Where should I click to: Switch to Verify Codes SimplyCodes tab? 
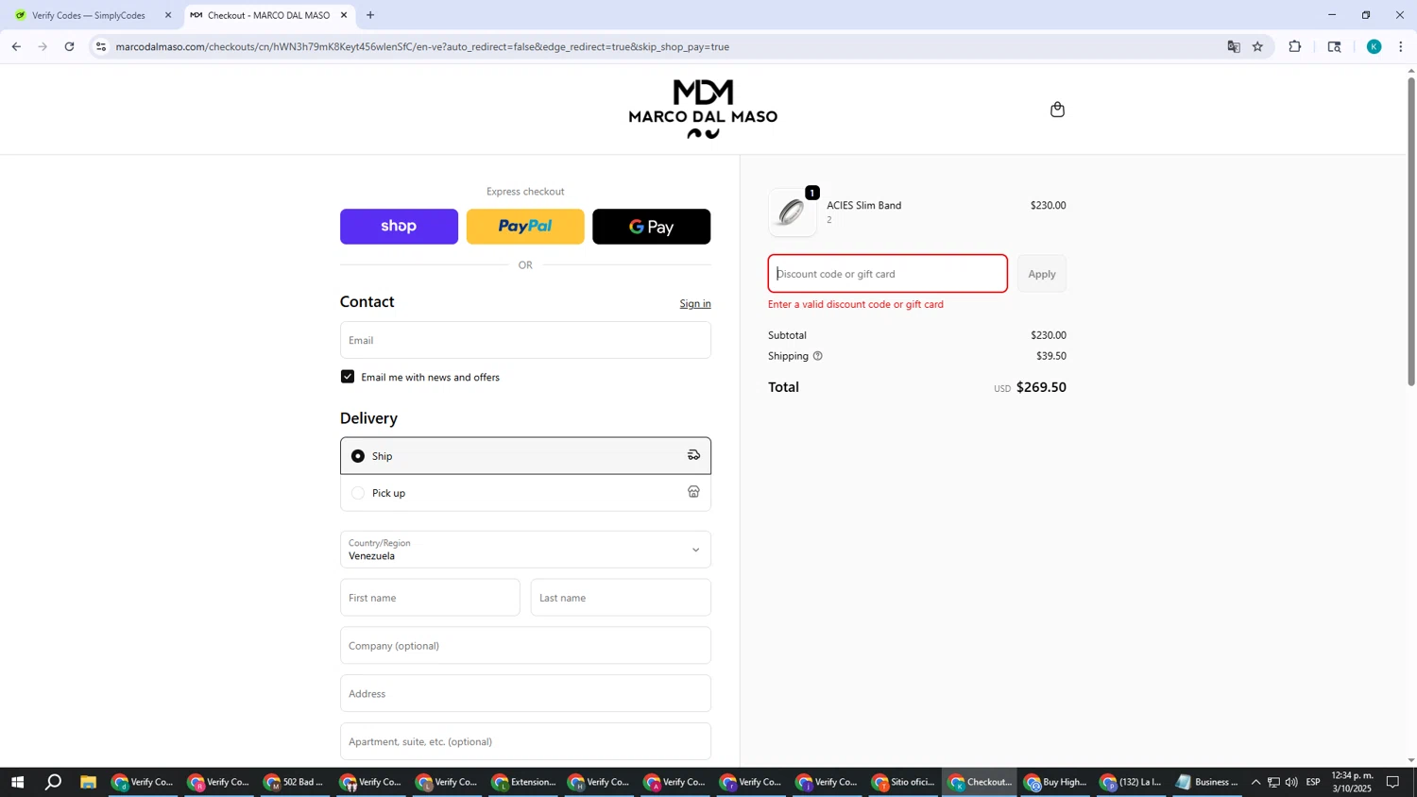point(88,15)
